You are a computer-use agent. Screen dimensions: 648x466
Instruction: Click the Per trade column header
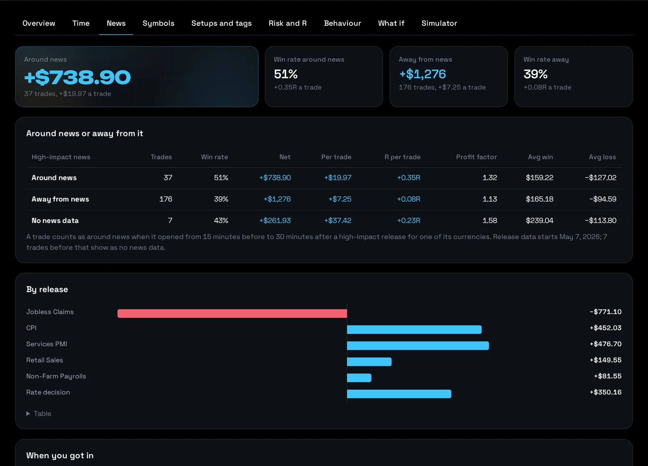point(336,157)
